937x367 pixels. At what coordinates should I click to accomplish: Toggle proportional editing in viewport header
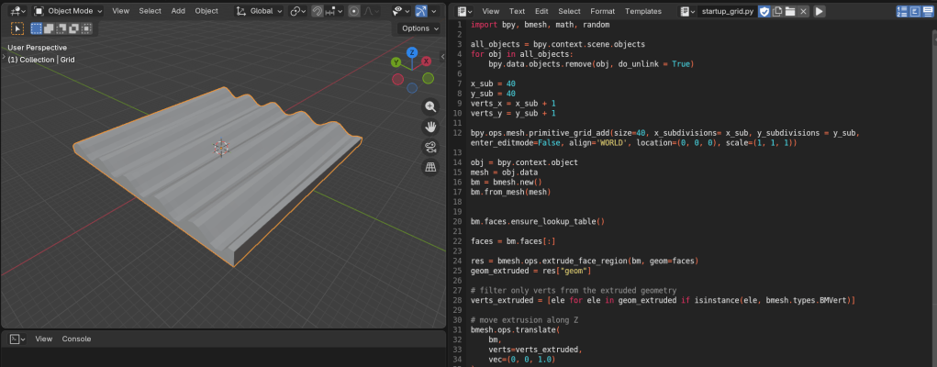[354, 11]
